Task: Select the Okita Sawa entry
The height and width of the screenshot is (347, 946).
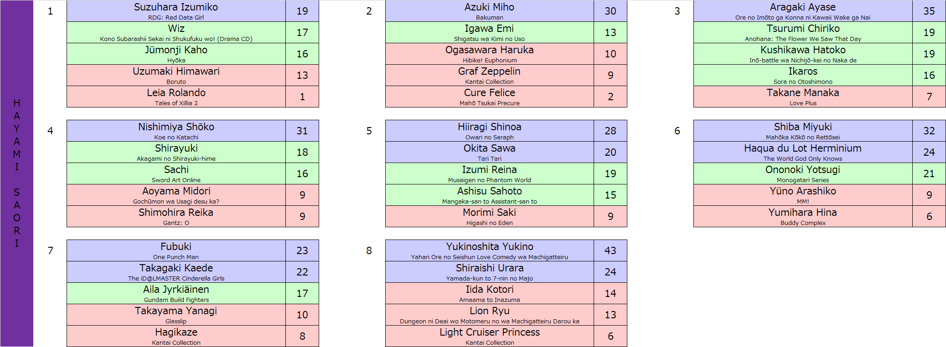Action: (489, 152)
